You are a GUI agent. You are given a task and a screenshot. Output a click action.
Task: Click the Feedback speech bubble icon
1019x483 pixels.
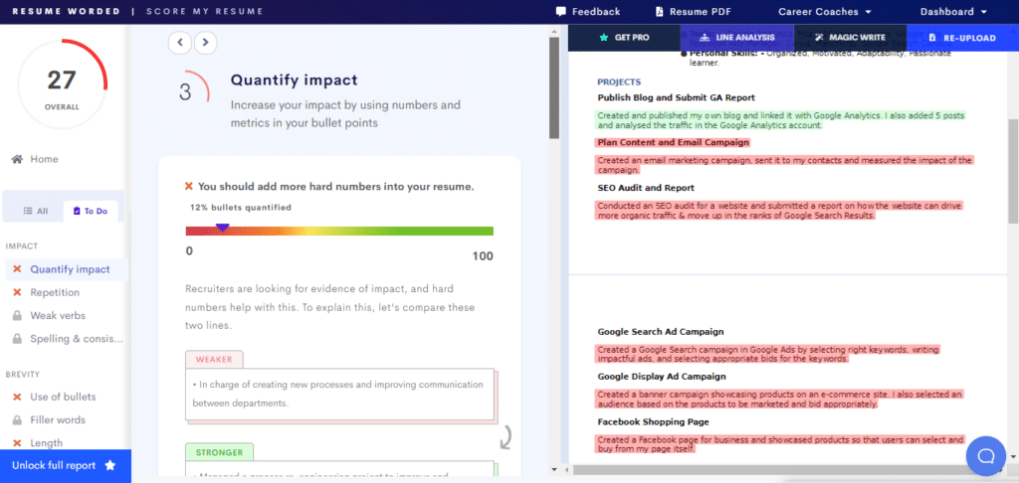561,12
